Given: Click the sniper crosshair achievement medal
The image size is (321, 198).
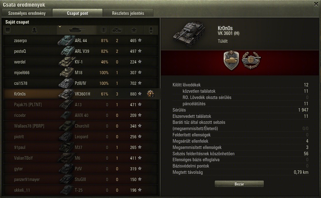Looking at the screenshot, I should pos(251,60).
